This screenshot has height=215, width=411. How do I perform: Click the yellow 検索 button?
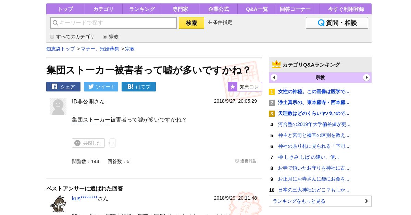click(x=191, y=23)
